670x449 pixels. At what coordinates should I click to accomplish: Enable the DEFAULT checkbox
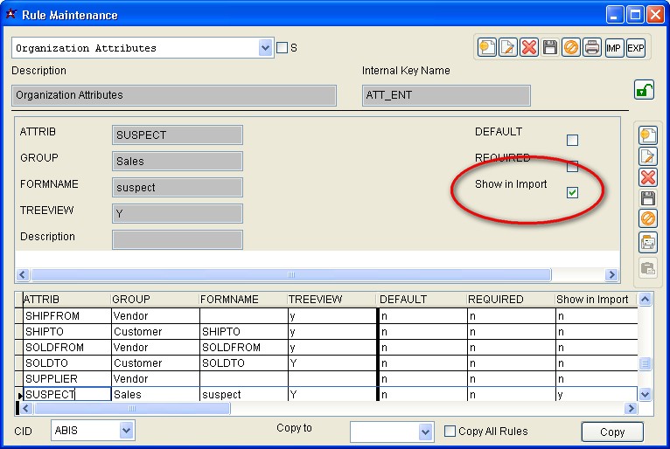click(572, 140)
